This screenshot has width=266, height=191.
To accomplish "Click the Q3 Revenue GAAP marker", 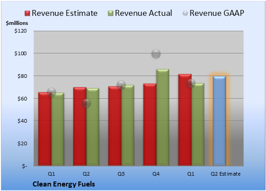I will click(x=121, y=85).
